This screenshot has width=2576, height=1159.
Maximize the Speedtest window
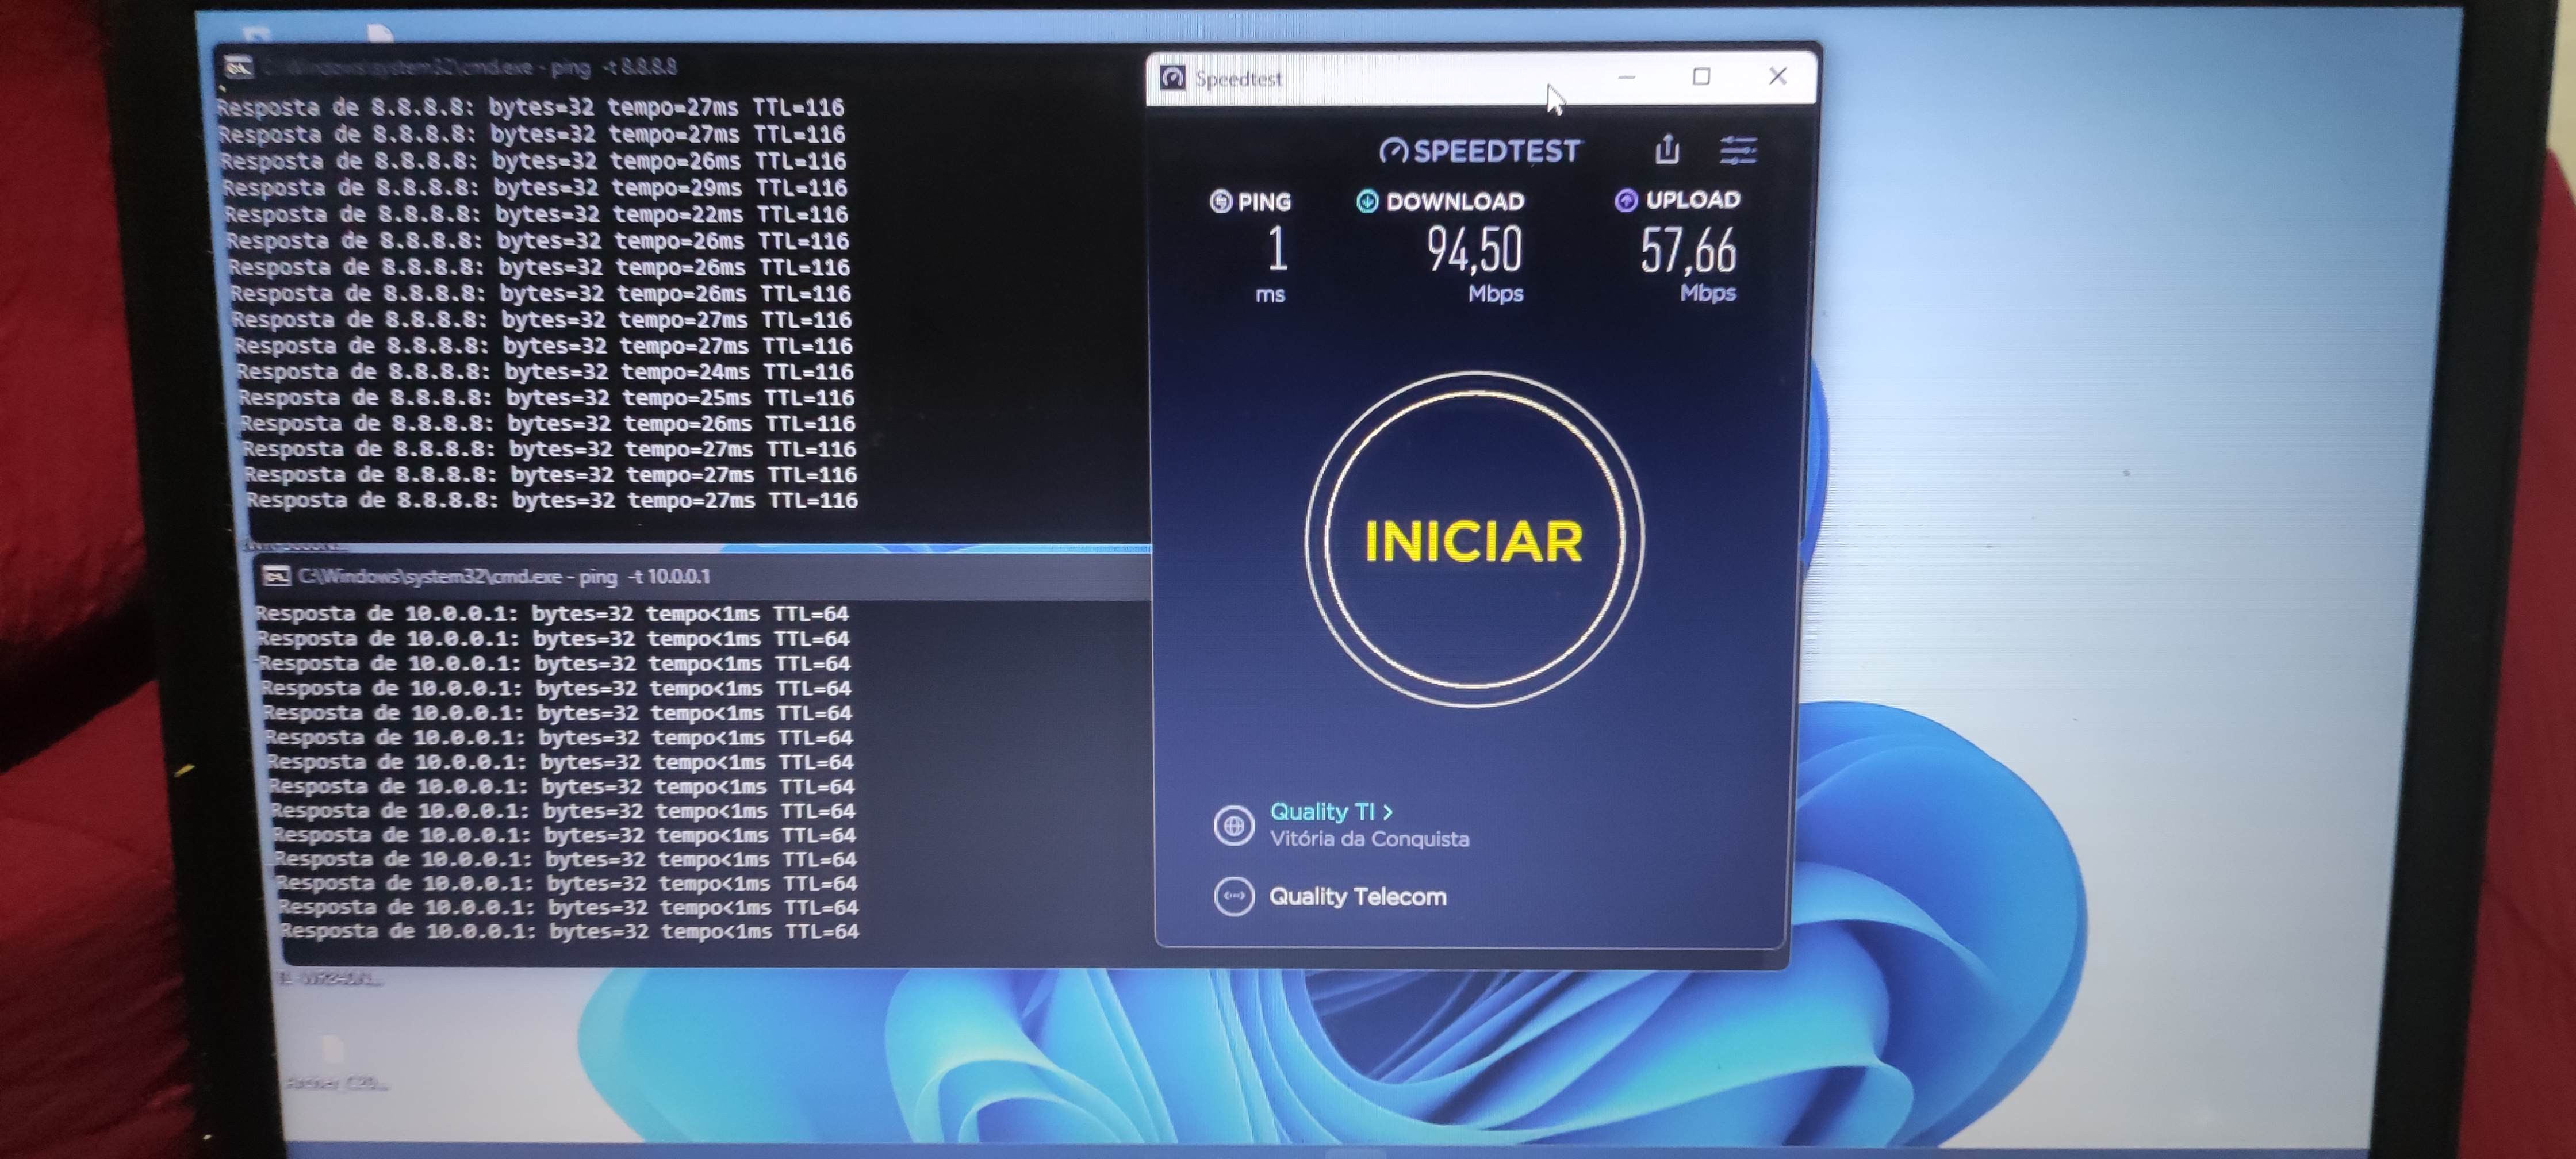(1701, 76)
